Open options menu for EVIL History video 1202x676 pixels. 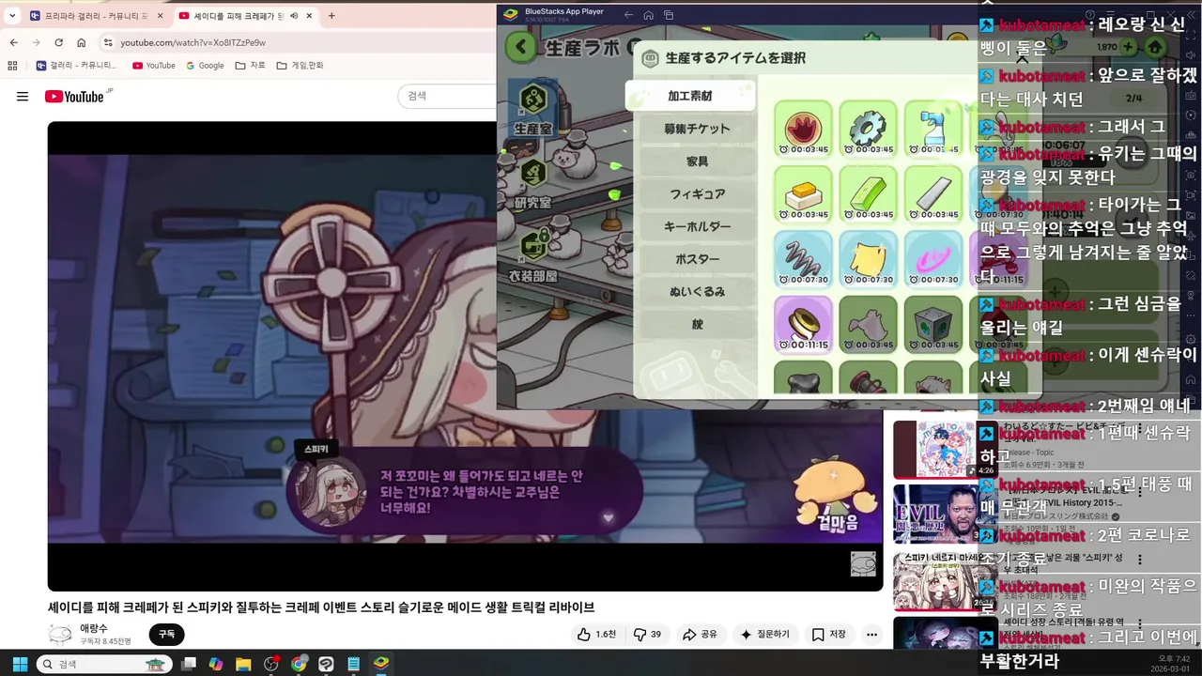pos(1140,492)
